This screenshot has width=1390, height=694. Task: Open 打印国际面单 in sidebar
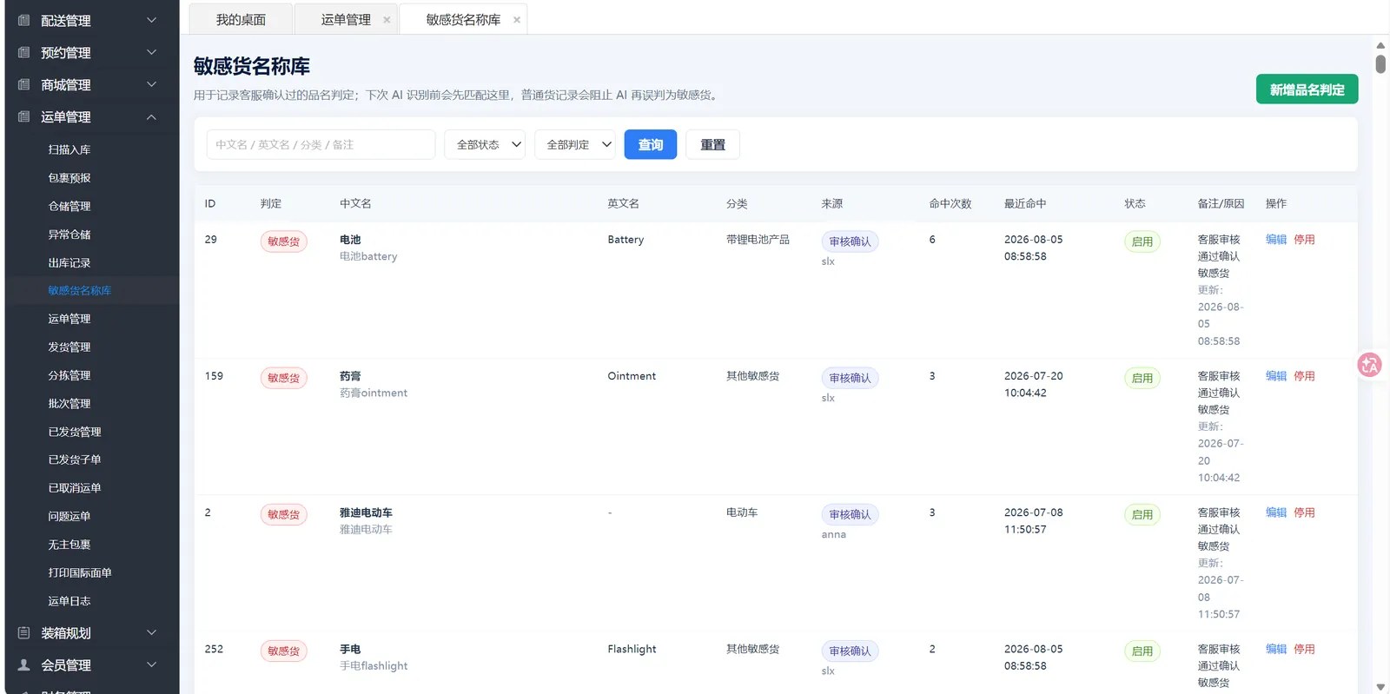coord(80,572)
